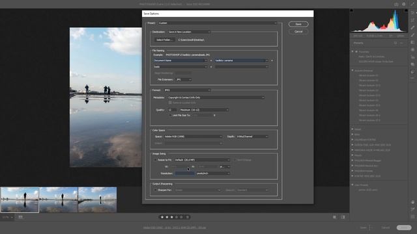Open workflow options link below preview
Screen dimensions: 417x234
(175, 227)
